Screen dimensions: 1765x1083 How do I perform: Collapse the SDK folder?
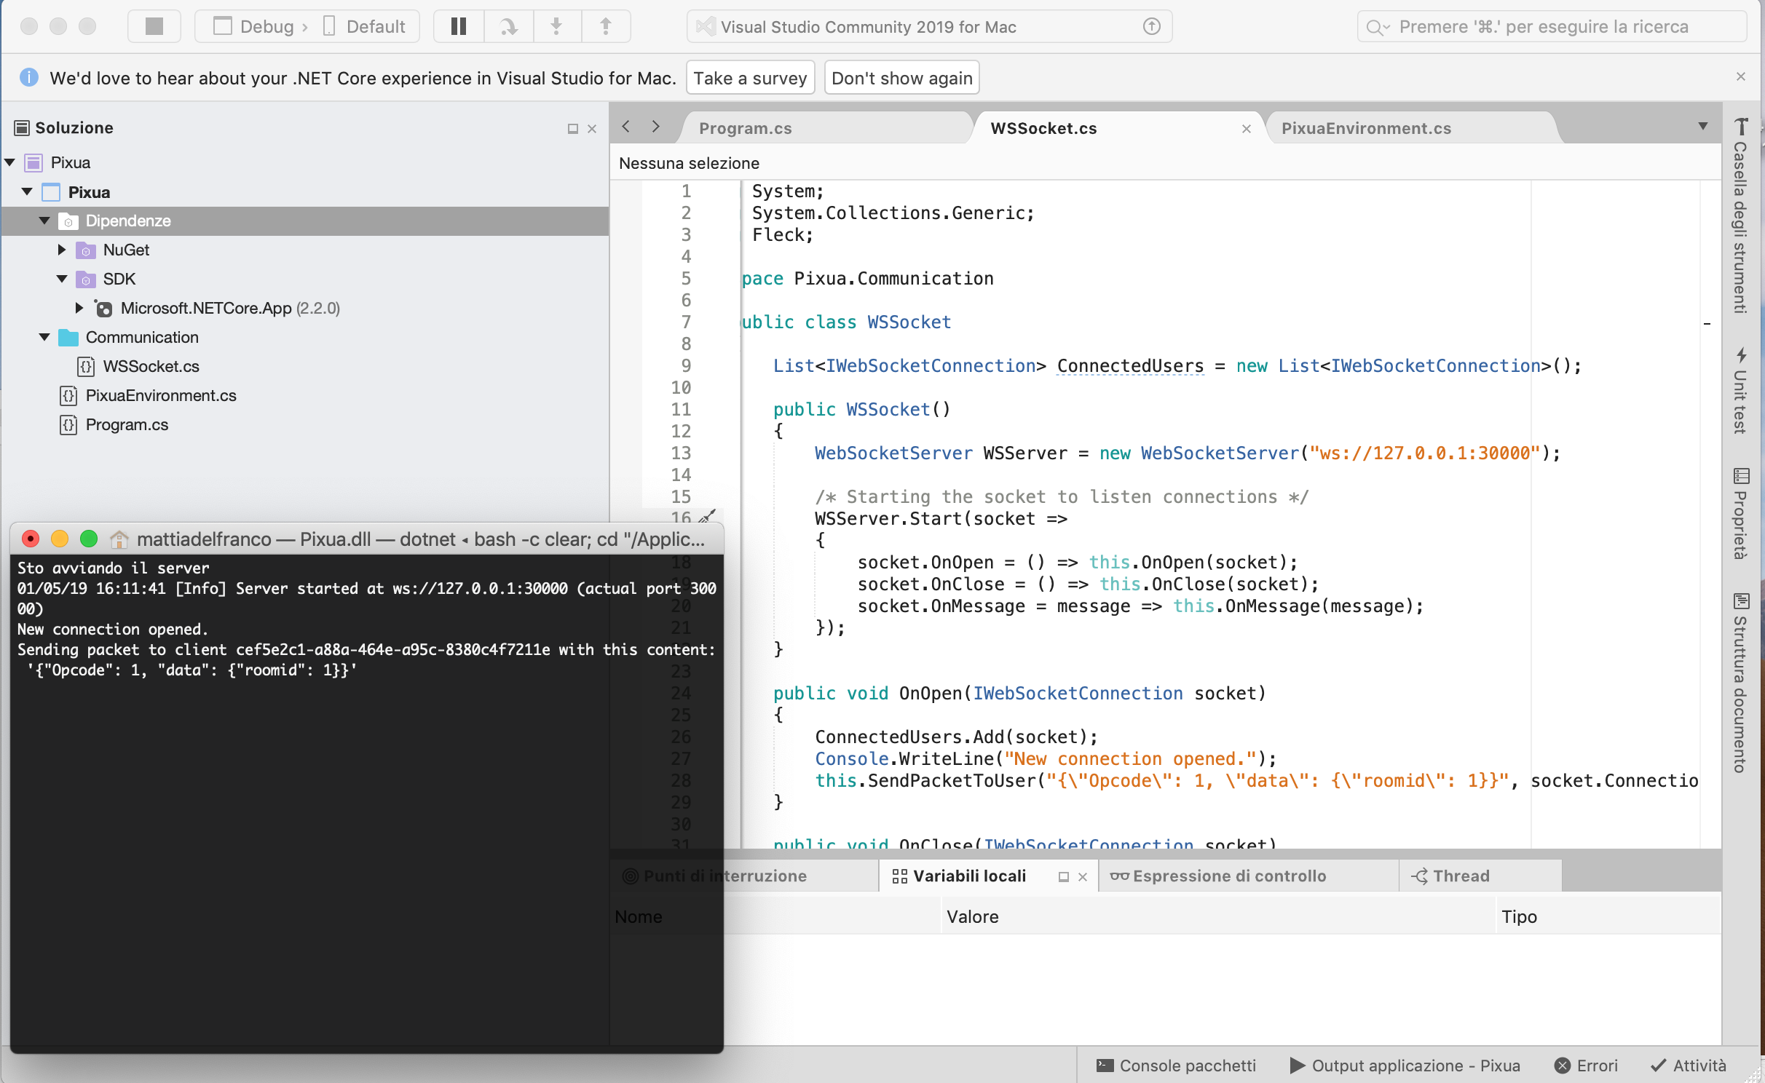click(x=63, y=279)
